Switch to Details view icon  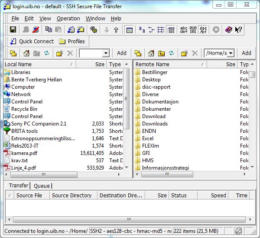(171, 30)
